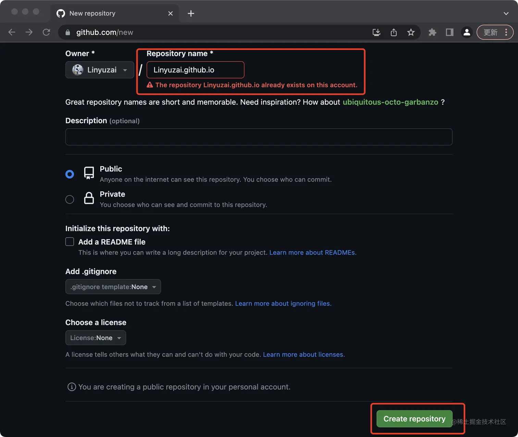Click the "Private" heading text
Screen dimensions: 518x437
click(112, 194)
